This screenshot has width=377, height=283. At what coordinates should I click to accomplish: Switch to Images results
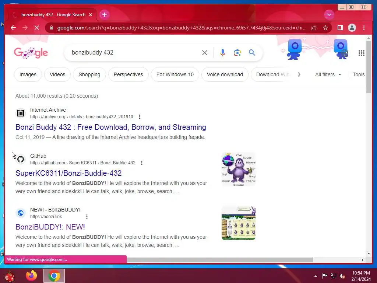pos(28,74)
